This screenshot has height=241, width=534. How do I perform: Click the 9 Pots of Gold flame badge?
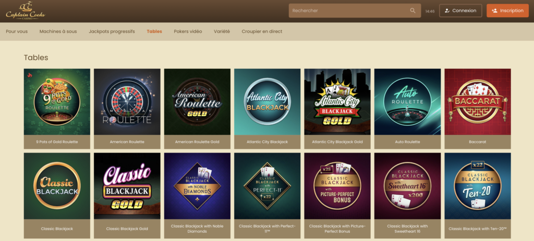(29, 74)
